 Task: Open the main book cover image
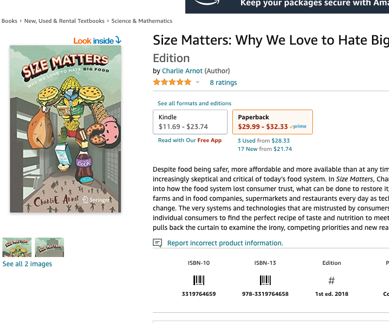click(x=65, y=129)
